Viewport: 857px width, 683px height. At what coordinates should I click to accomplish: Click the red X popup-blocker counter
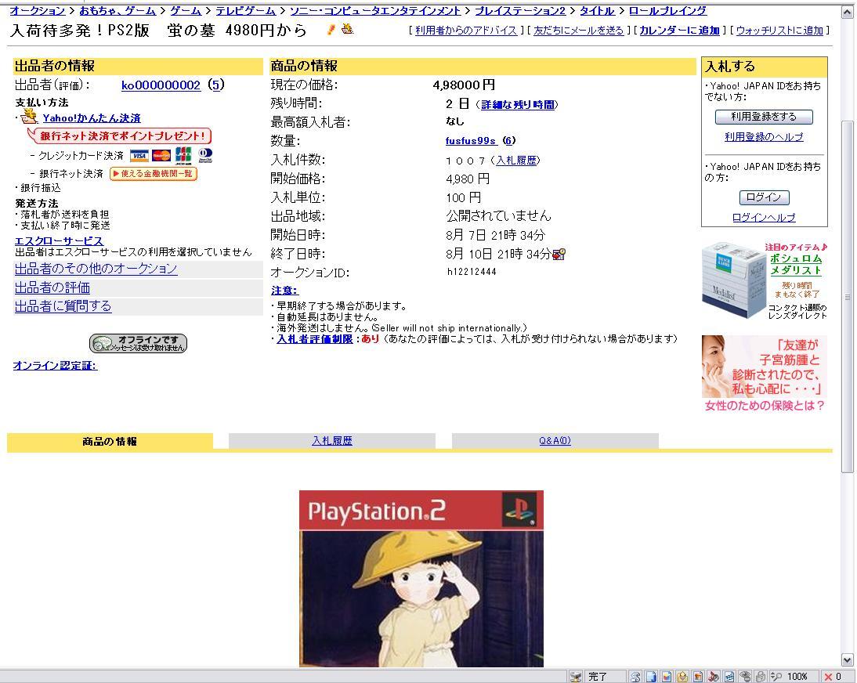point(833,677)
